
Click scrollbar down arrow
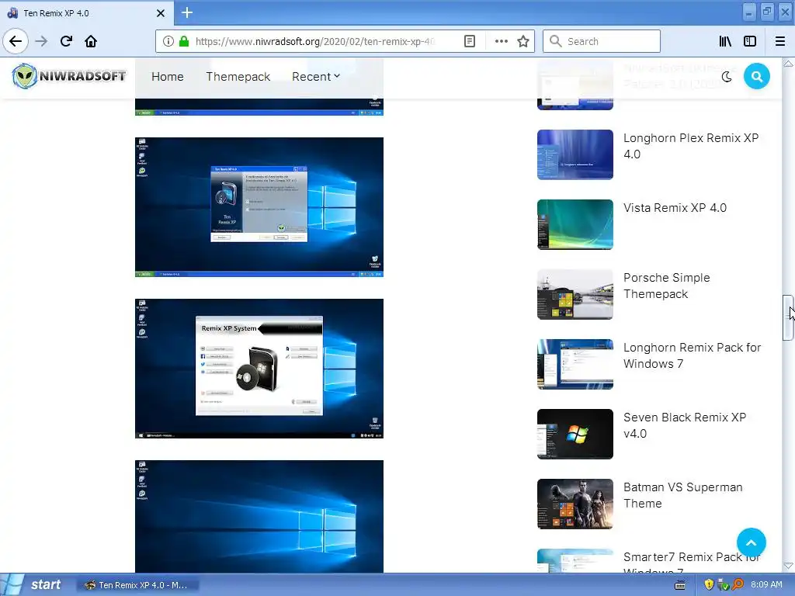[x=788, y=566]
